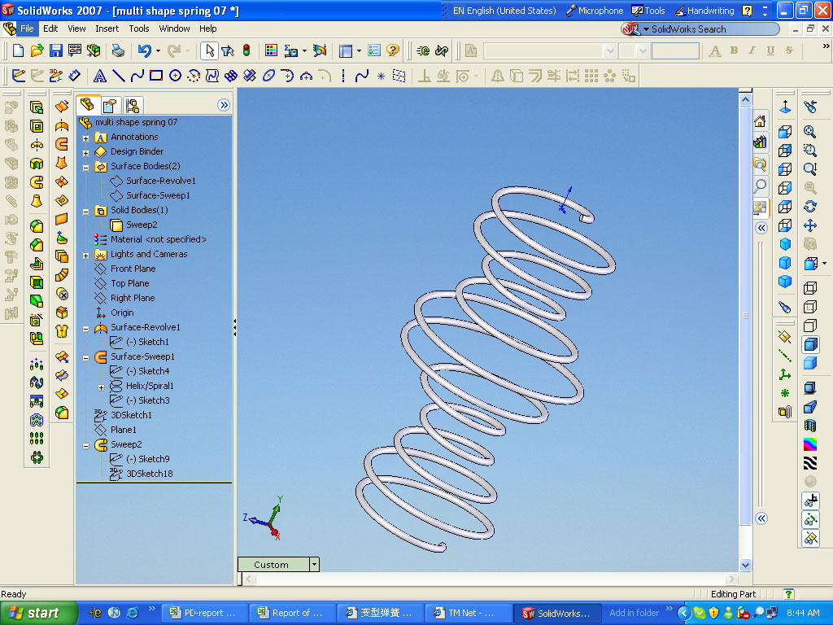Open the Save icon to save the part
This screenshot has width=833, height=625.
55,50
